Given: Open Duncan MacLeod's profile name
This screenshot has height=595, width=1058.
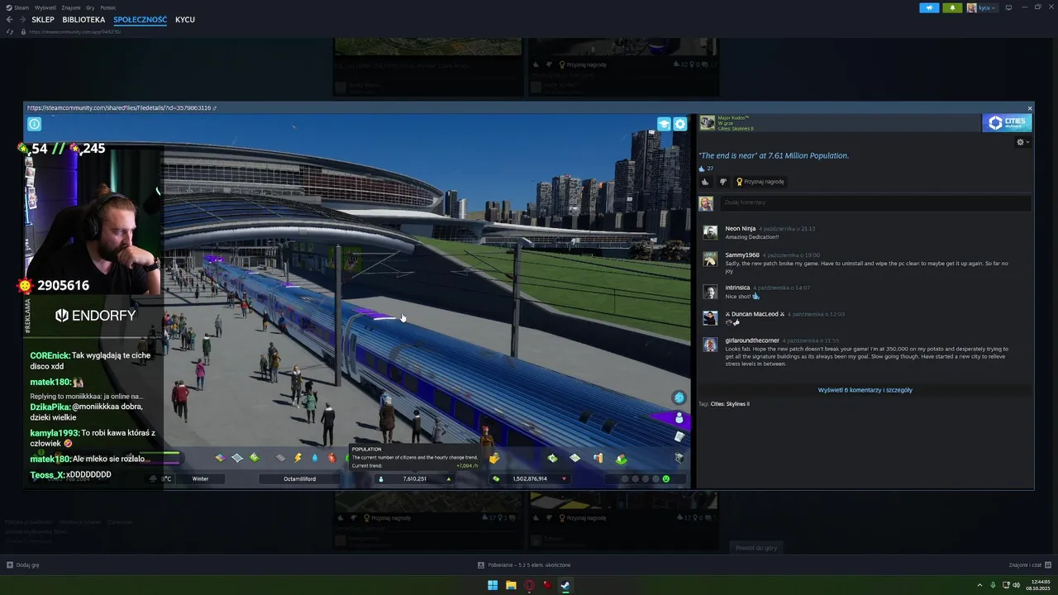Looking at the screenshot, I should 755,314.
